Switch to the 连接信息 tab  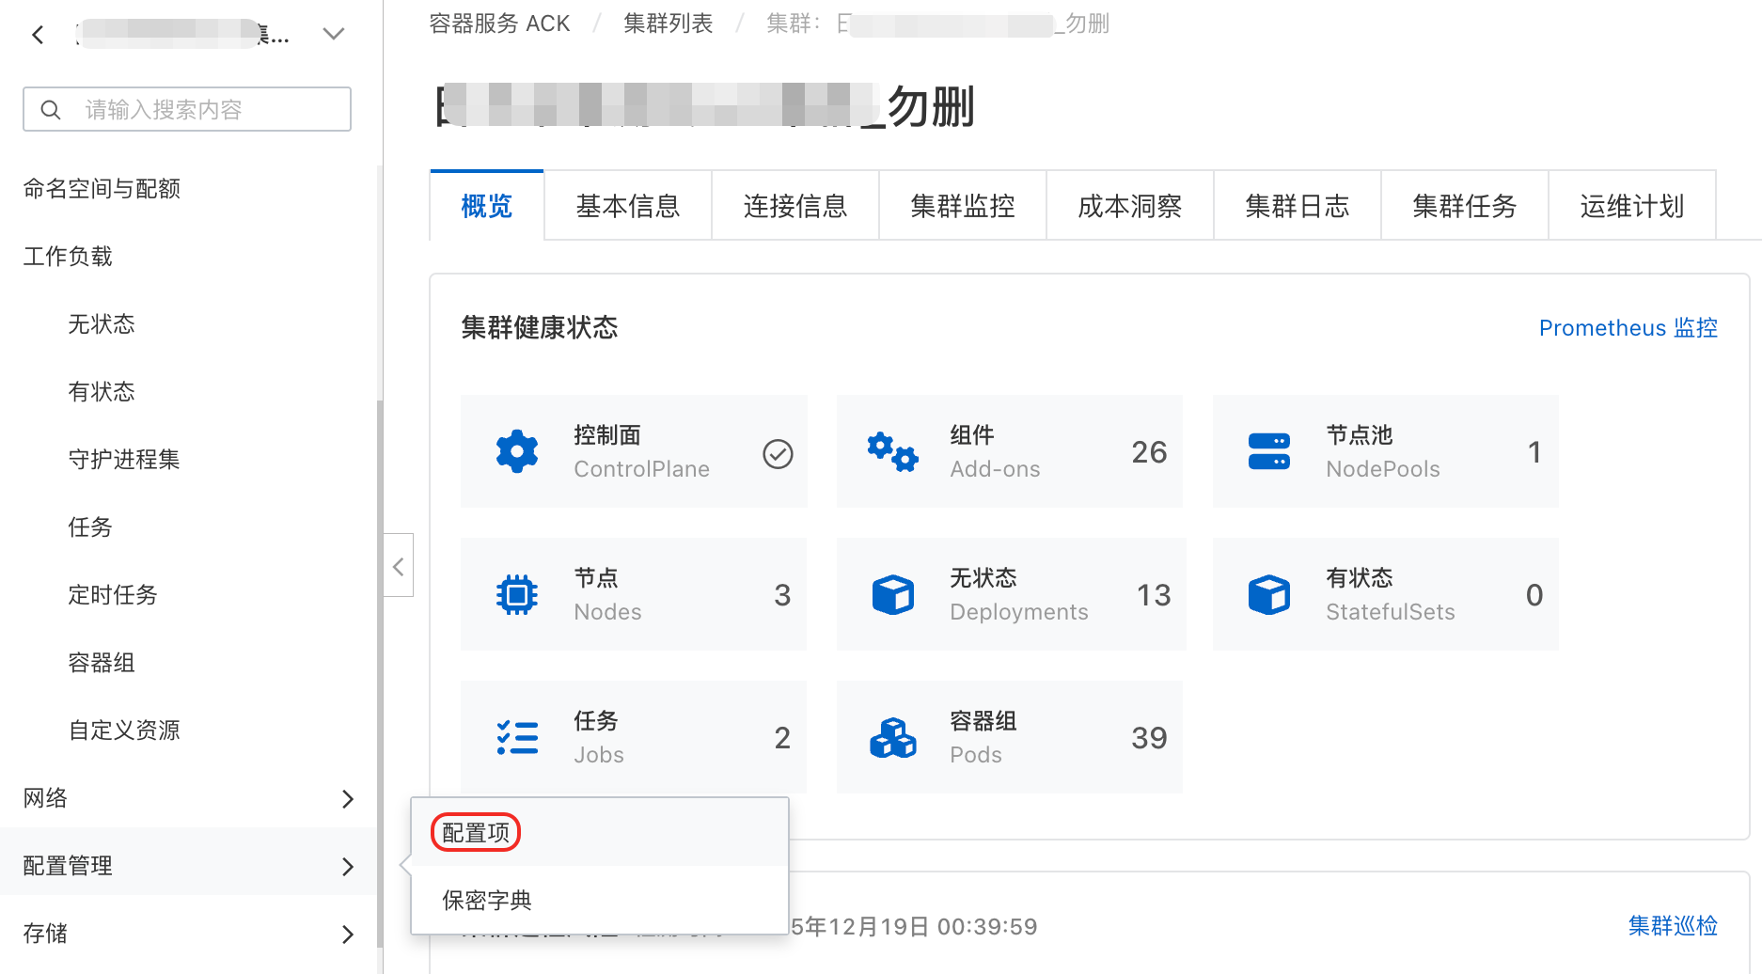click(795, 206)
